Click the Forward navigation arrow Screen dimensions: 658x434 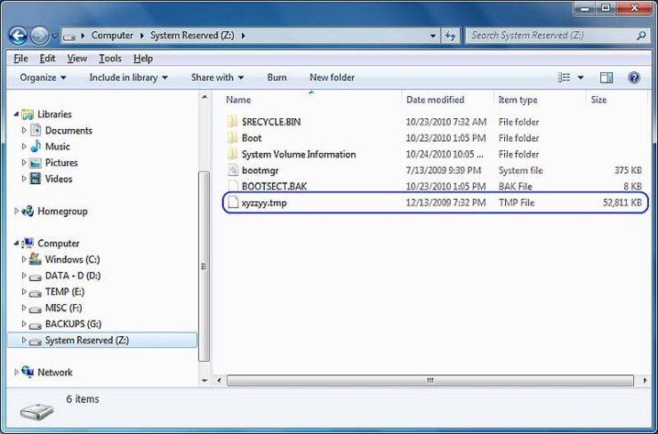click(39, 36)
